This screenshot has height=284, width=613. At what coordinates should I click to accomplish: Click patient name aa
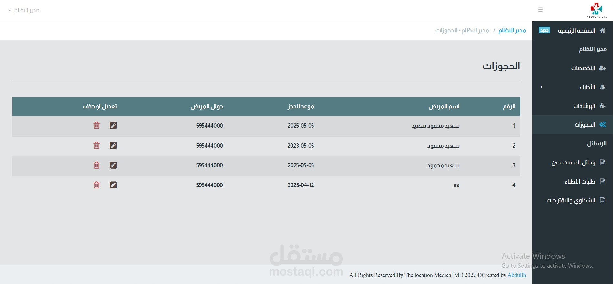click(456, 185)
